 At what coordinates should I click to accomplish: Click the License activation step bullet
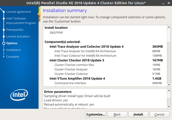[4, 37]
